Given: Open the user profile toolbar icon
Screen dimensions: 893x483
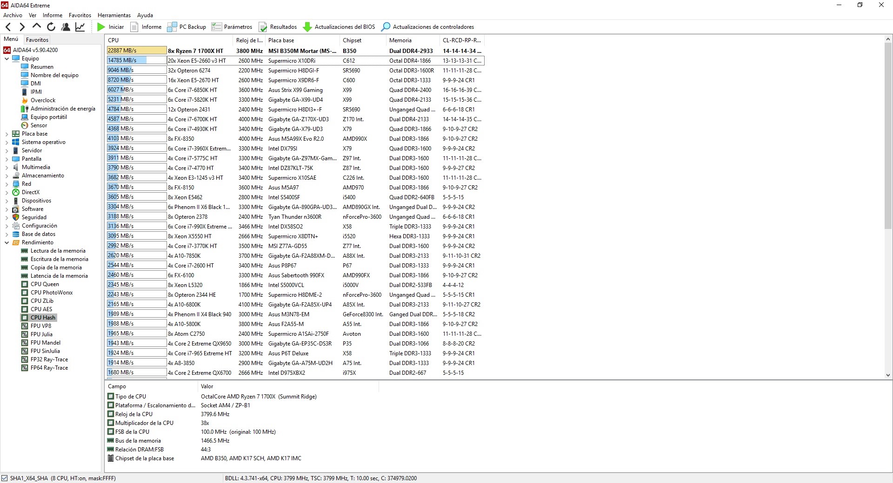Looking at the screenshot, I should (66, 27).
